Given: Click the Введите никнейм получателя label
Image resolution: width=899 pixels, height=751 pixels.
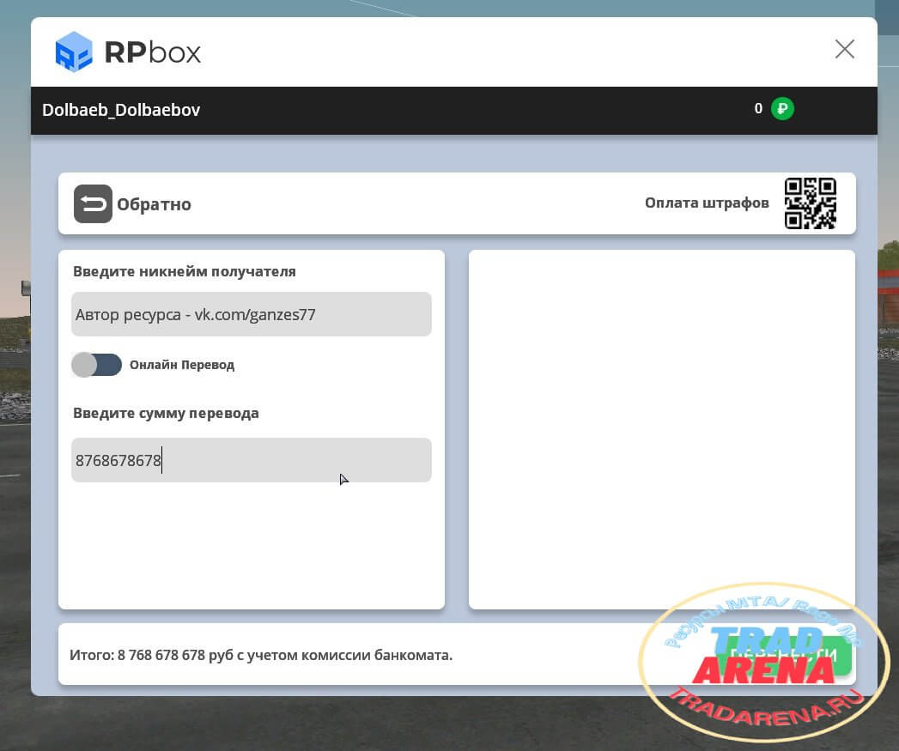Looking at the screenshot, I should click(184, 271).
